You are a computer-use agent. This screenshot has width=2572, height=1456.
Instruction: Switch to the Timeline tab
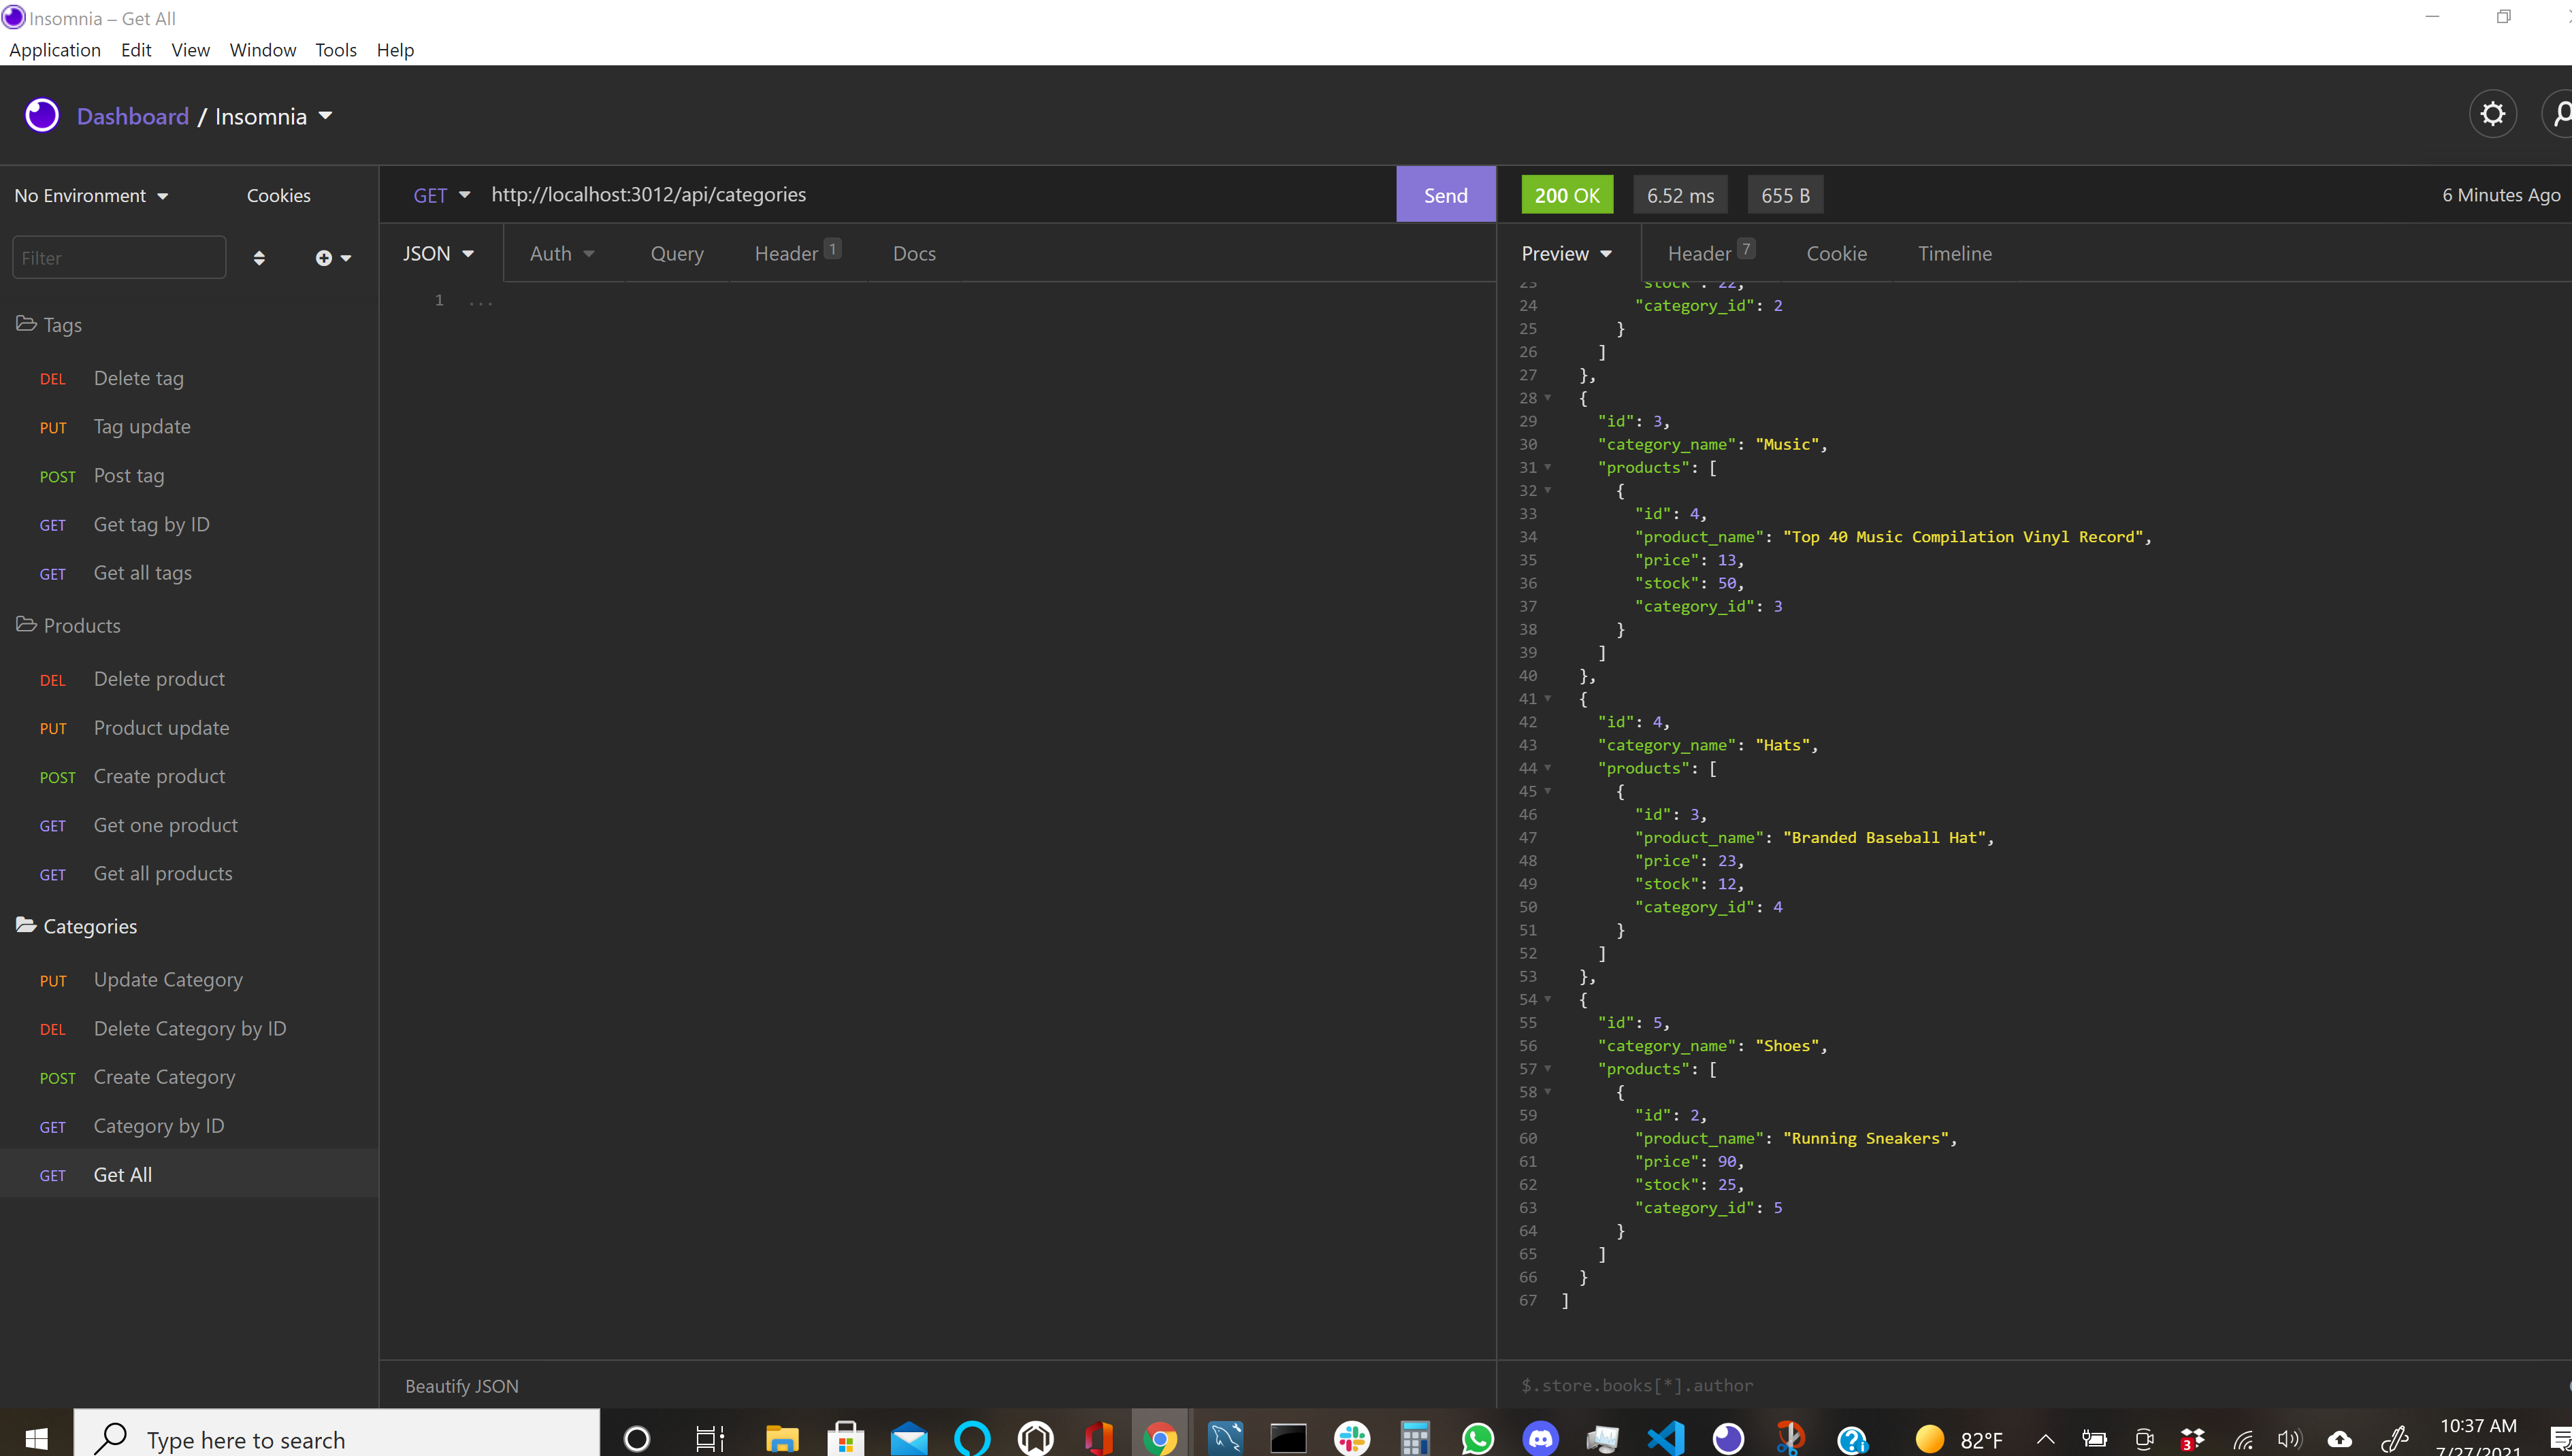(1954, 254)
